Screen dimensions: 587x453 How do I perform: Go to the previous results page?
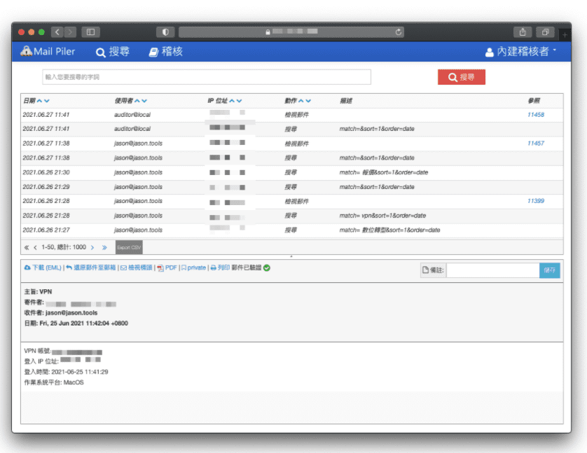[35, 247]
